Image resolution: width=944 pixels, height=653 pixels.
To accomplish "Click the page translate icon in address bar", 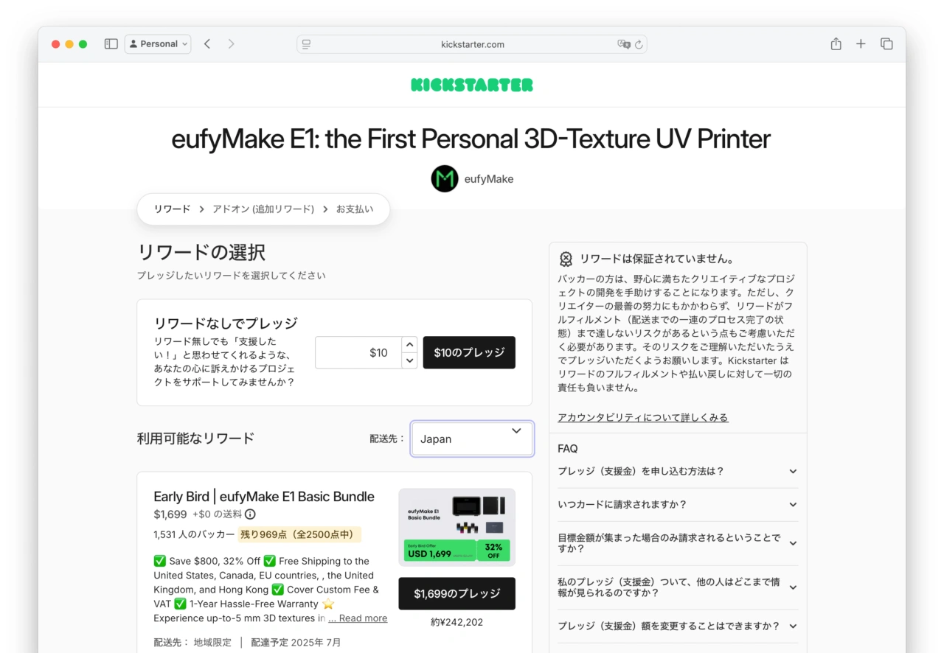I will pyautogui.click(x=623, y=44).
